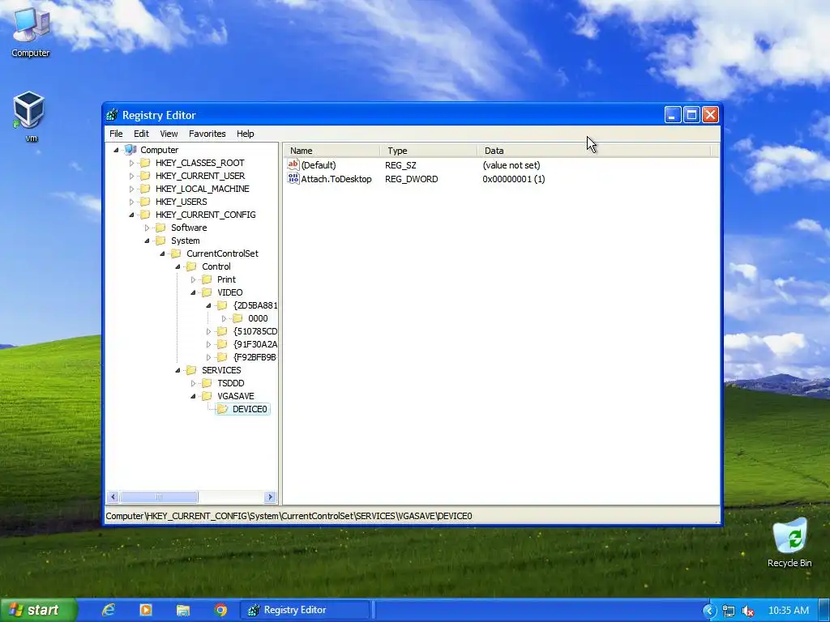Expand the Software key arrow
This screenshot has width=830, height=622.
[147, 228]
